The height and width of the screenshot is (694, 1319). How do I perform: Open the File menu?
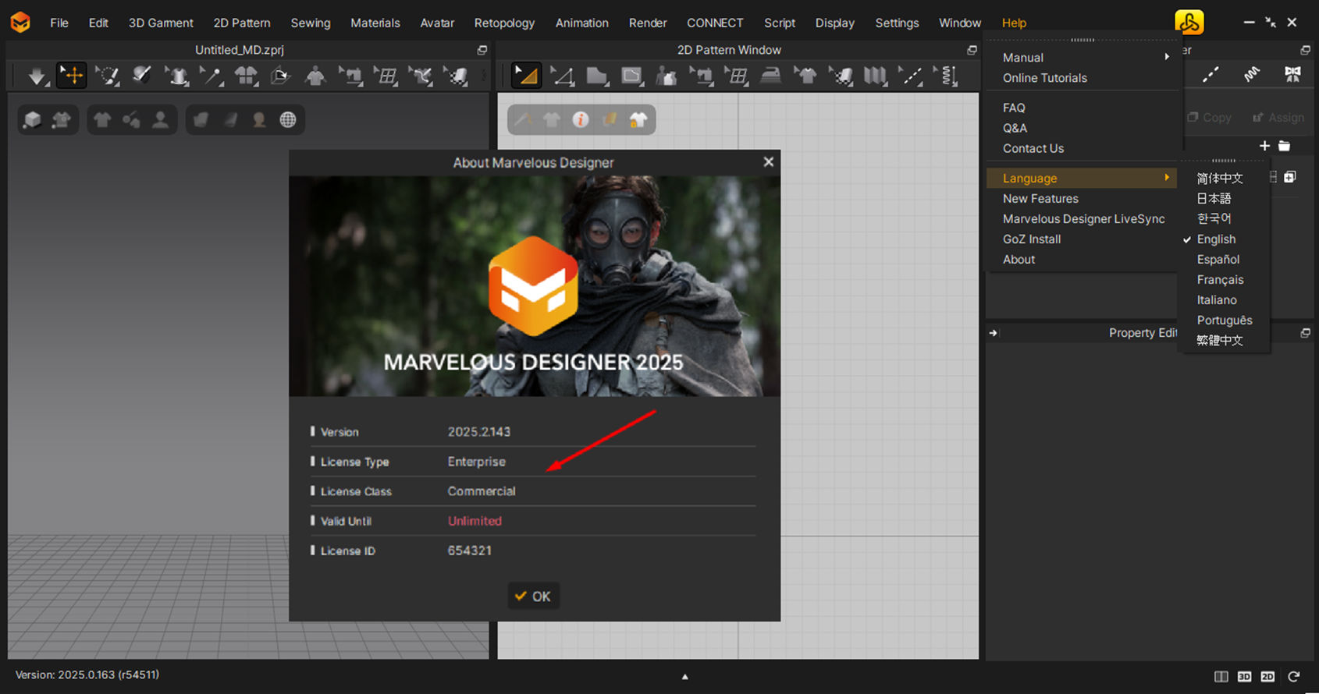point(59,23)
